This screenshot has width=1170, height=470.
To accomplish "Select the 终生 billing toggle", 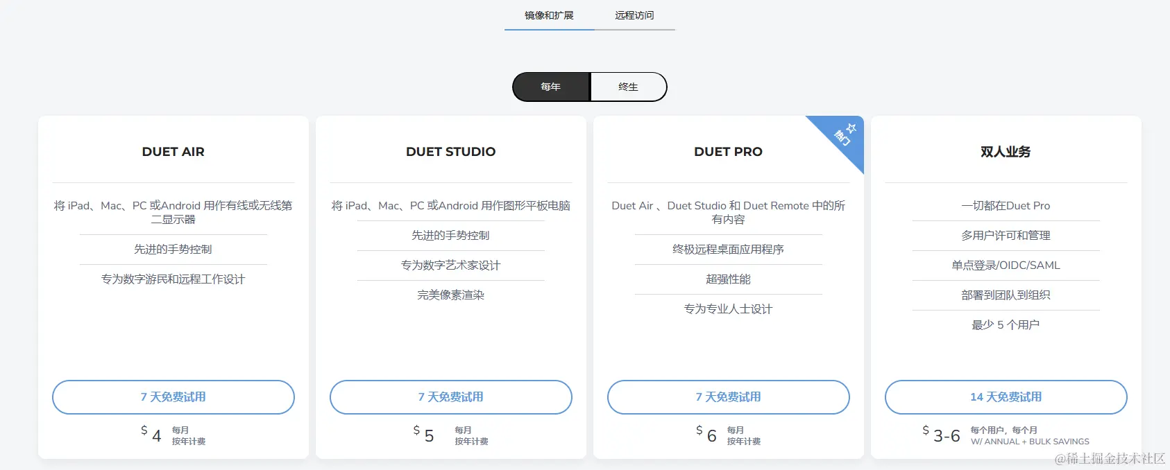I will 628,87.
